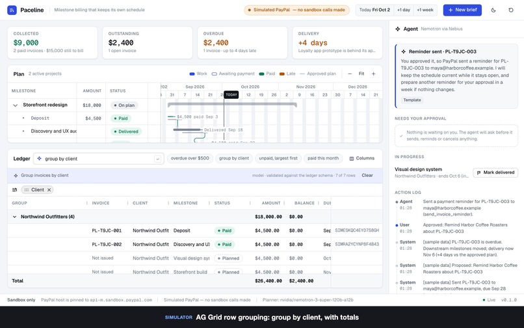The width and height of the screenshot is (524, 328).
Task: Collapse the Storefront redesign project row
Action: (15, 105)
